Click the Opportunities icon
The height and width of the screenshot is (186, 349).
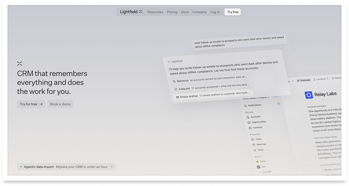[x=249, y=122]
